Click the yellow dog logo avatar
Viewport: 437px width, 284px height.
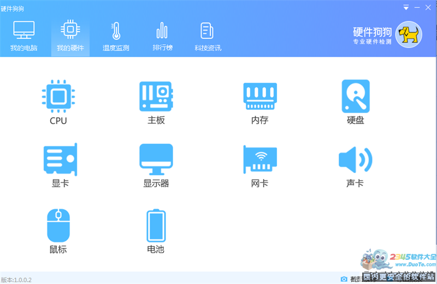pyautogui.click(x=408, y=35)
